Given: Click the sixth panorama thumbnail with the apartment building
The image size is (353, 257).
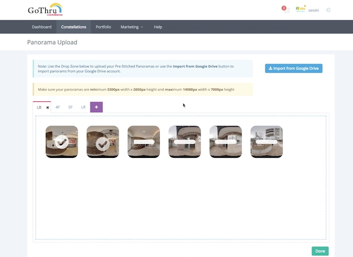Looking at the screenshot, I should [266, 142].
